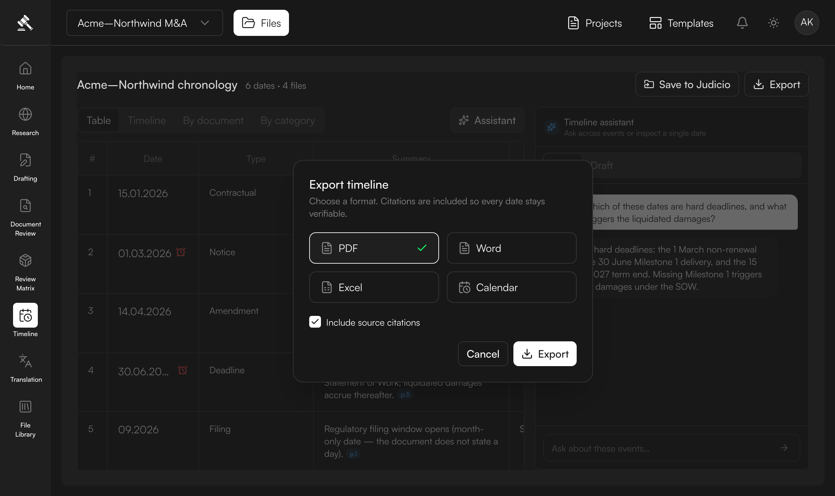This screenshot has width=835, height=496.
Task: Switch to the By category tab
Action: pos(288,120)
